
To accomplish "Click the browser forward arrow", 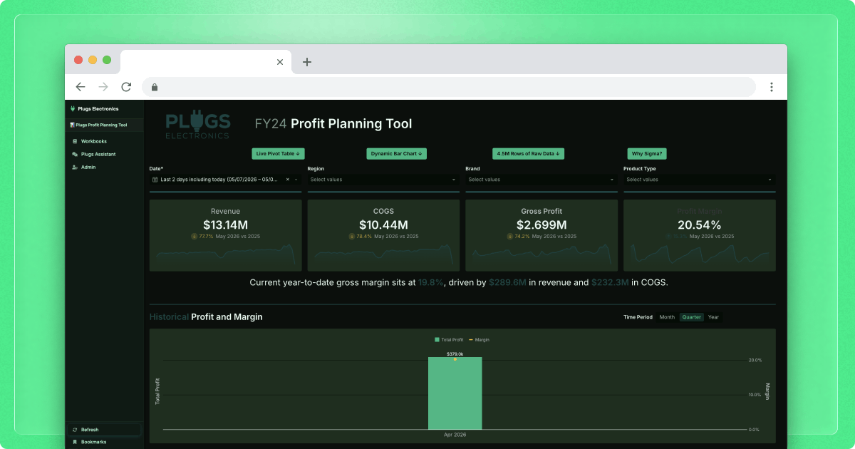I will [x=103, y=87].
